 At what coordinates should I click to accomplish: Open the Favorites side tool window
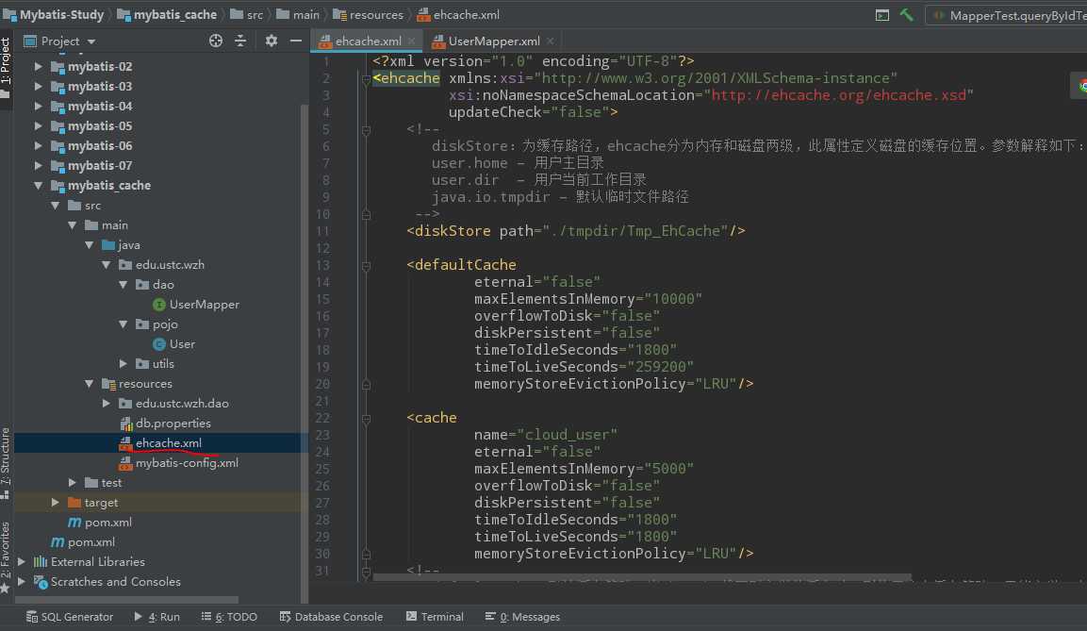(6, 558)
